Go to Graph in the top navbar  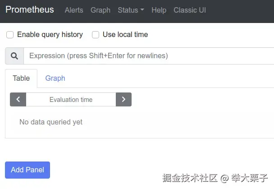click(x=100, y=10)
